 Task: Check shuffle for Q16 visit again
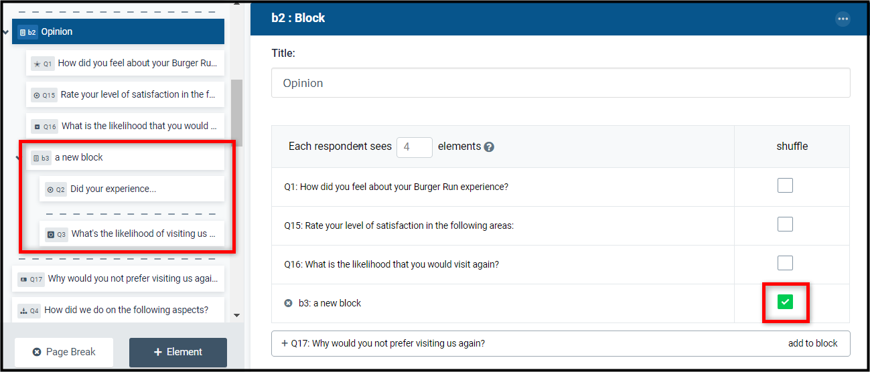pos(785,263)
